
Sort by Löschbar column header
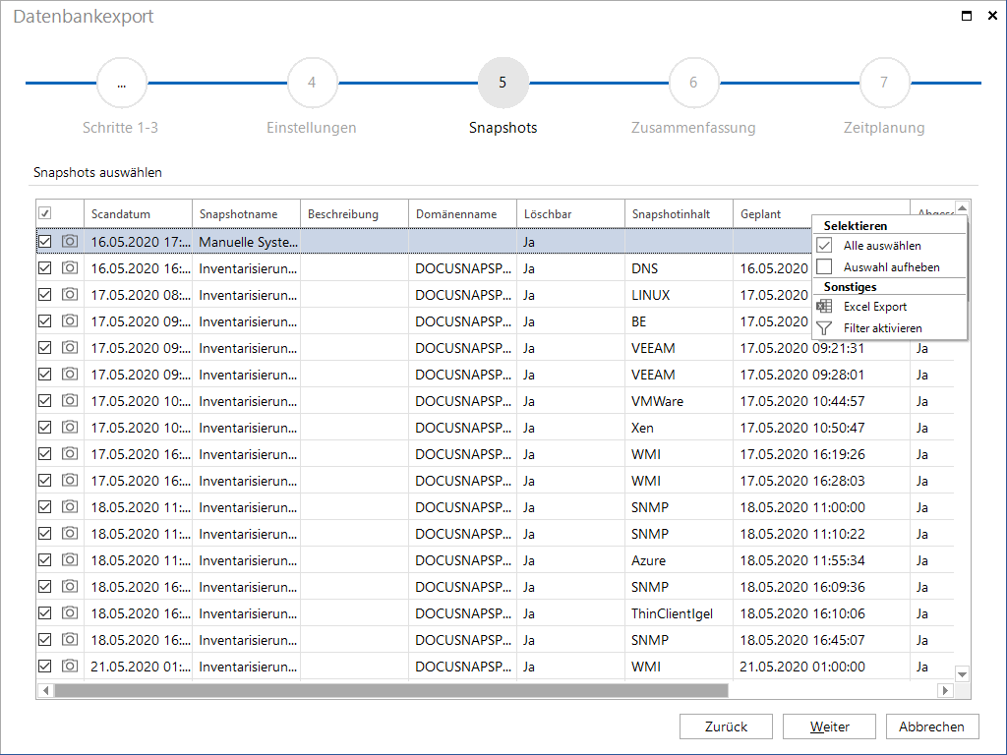coord(571,213)
